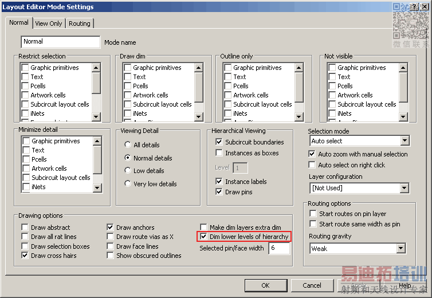This screenshot has width=432, height=298.
Task: Check Text in Not visible list
Action: coord(332,77)
